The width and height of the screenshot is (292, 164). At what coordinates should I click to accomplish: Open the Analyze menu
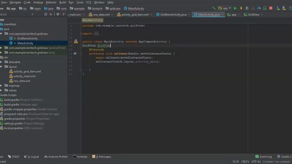pos(38,2)
